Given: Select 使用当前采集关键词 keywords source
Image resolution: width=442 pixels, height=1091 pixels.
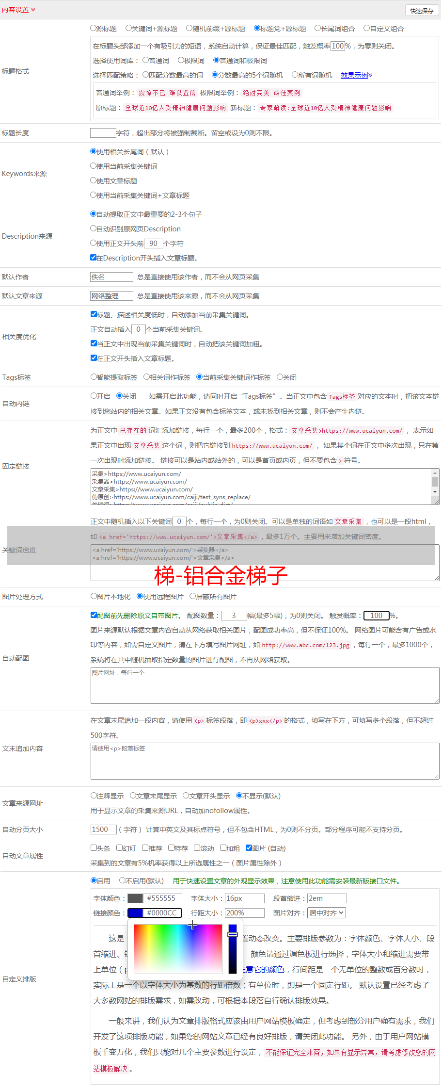Looking at the screenshot, I should 94,166.
